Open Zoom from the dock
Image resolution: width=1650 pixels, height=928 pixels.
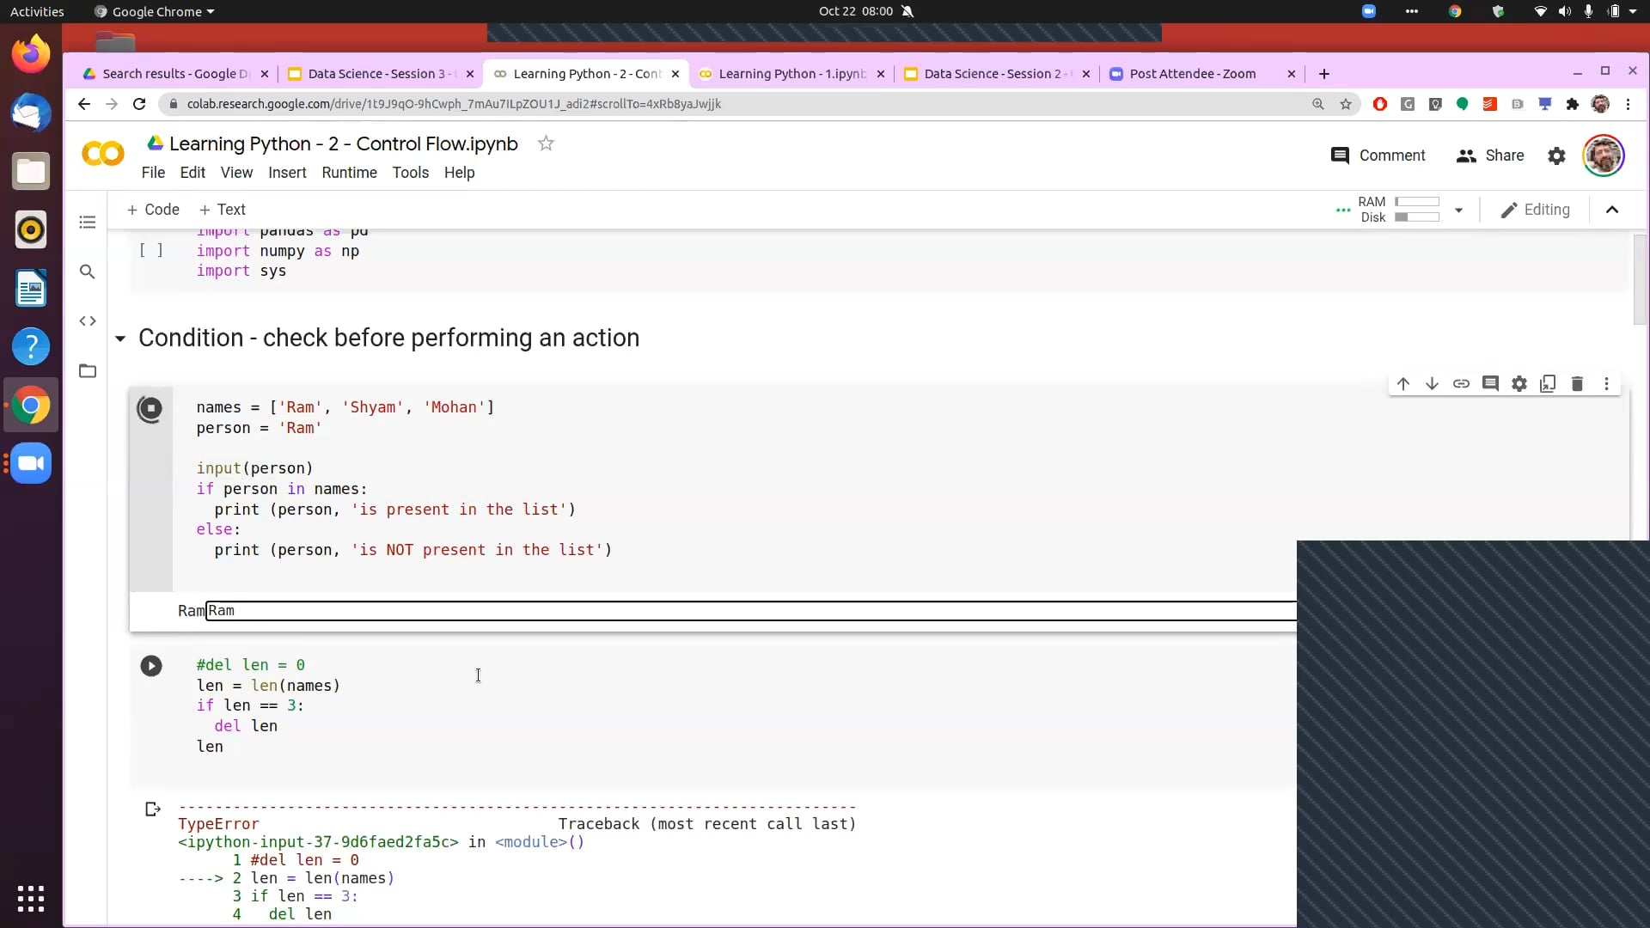[31, 464]
